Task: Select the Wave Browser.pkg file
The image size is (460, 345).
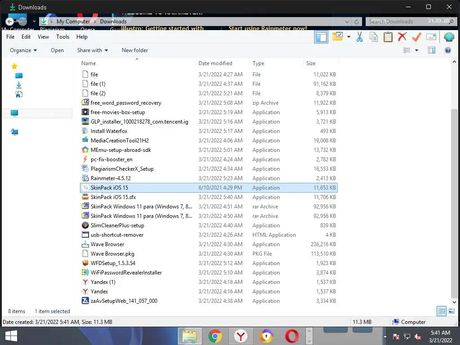Action: [208, 253]
